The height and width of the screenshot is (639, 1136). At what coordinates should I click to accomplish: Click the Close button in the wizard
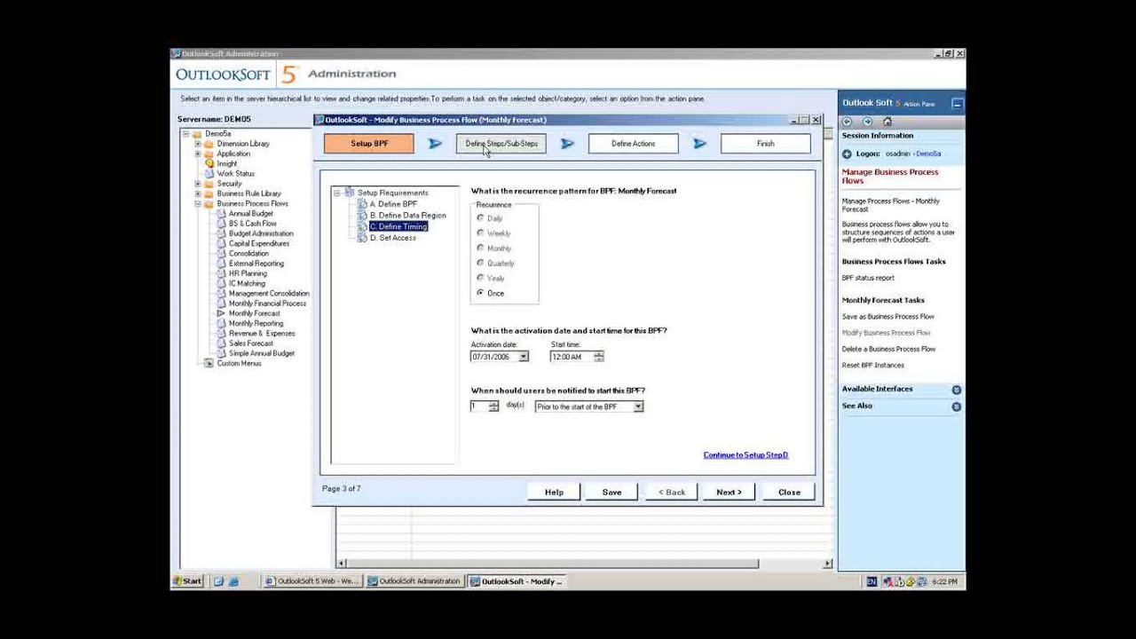pyautogui.click(x=789, y=493)
